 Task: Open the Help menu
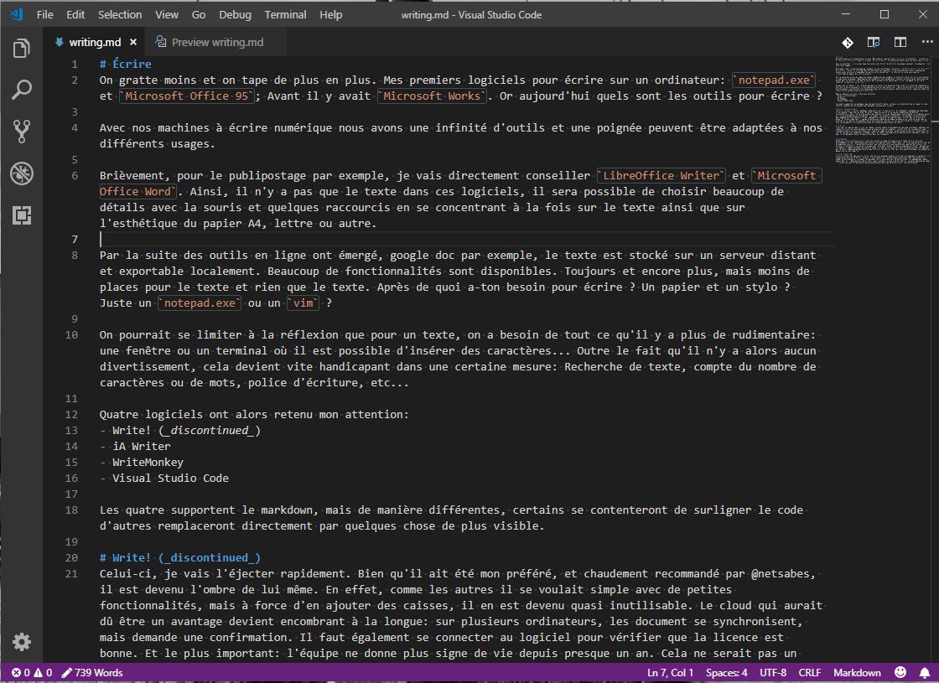click(330, 14)
